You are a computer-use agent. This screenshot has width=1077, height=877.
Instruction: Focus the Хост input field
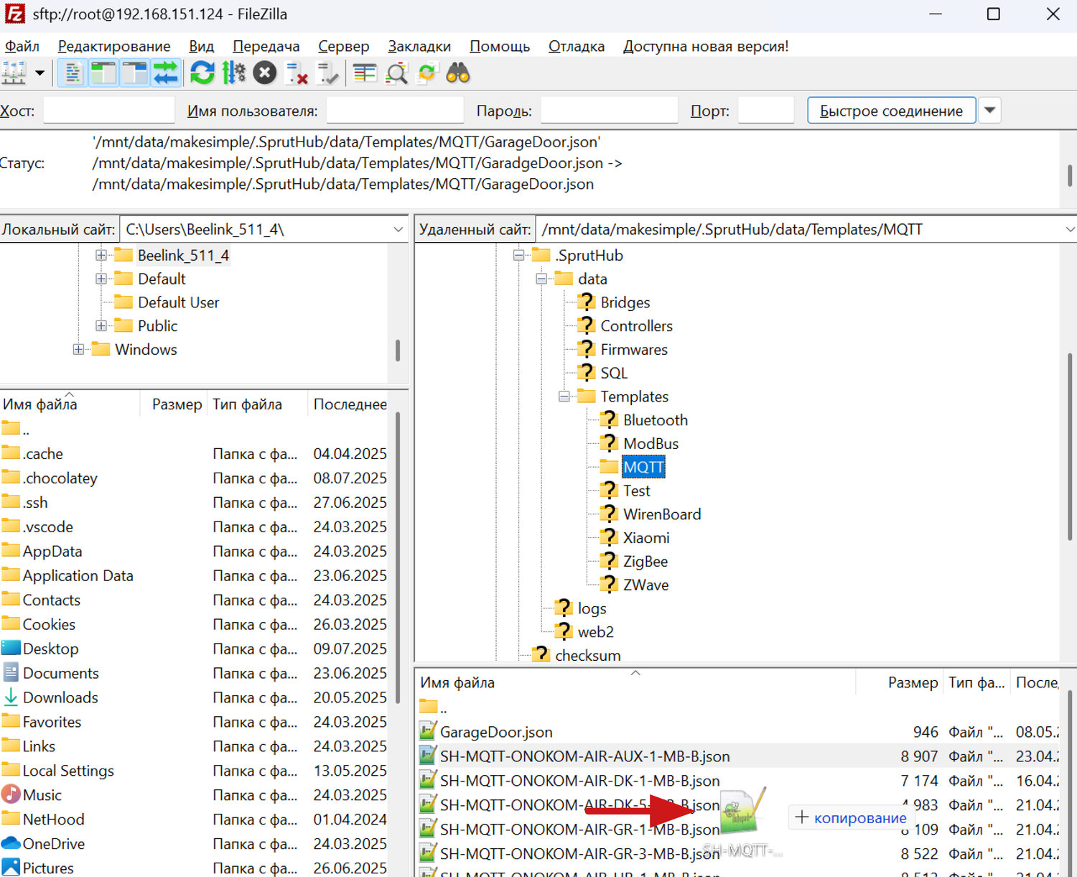109,111
